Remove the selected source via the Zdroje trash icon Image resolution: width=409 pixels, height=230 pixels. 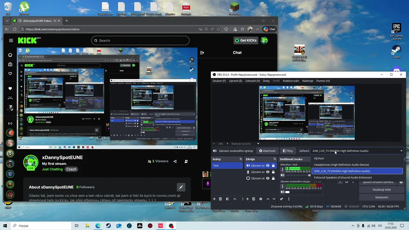pyautogui.click(x=253, y=199)
